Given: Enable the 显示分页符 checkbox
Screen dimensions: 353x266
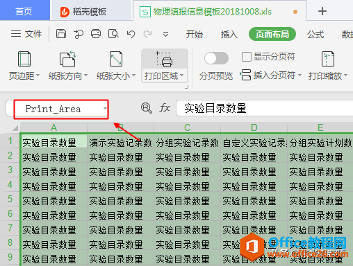Looking at the screenshot, I should (x=246, y=57).
